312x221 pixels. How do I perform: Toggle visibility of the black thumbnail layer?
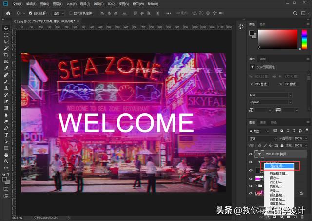[x=251, y=170]
